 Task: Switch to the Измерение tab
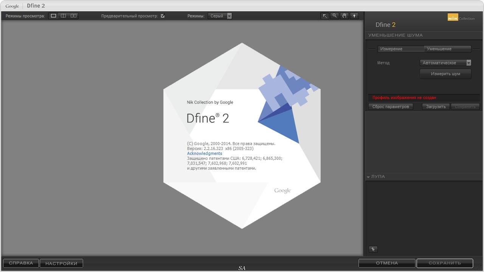[x=400, y=49]
